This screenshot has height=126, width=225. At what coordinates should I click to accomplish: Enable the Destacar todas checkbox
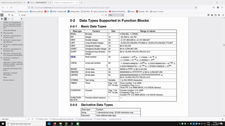click(x=37, y=119)
